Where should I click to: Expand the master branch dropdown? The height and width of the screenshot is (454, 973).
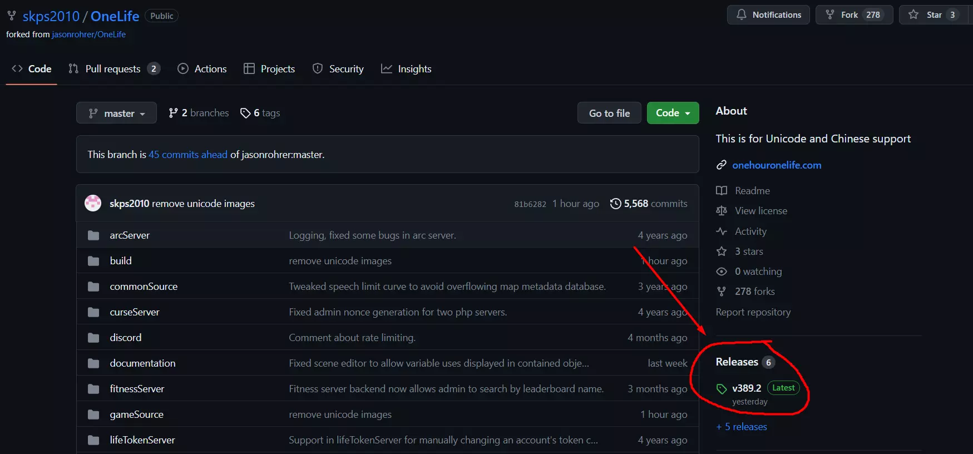[116, 113]
